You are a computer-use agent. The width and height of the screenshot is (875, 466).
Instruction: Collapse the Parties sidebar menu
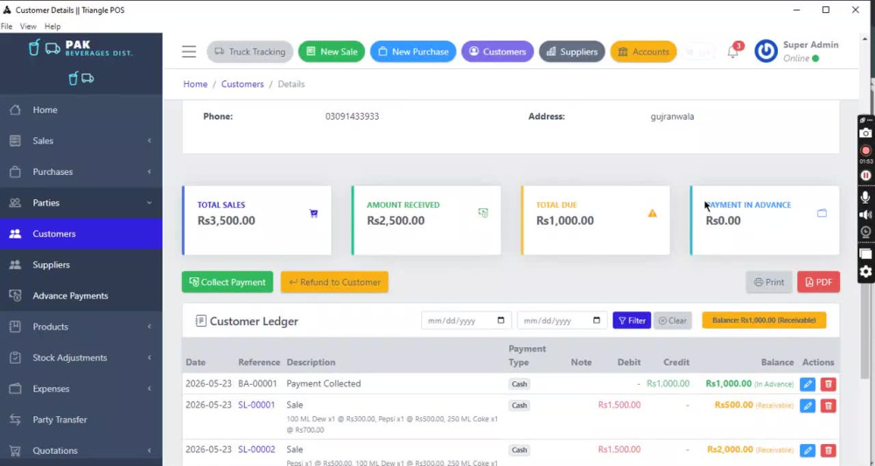(x=81, y=203)
